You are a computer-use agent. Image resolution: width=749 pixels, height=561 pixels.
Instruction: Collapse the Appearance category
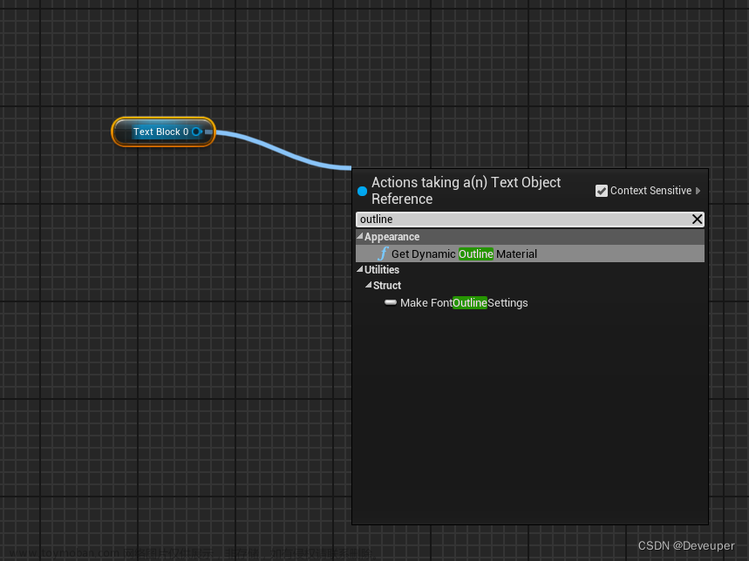pos(360,236)
